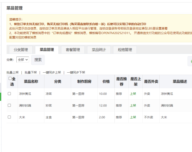Click the 菜品描述 column header
The width and height of the screenshot is (192, 152).
180,82
